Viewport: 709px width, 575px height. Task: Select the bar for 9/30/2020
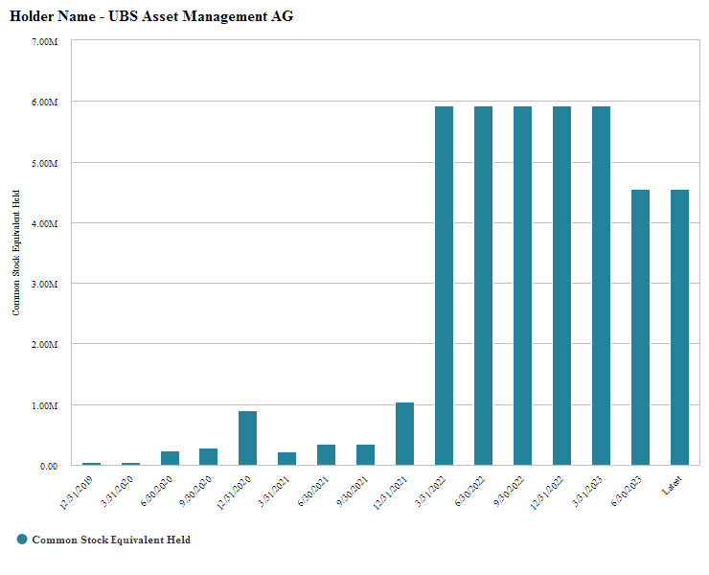coord(209,456)
